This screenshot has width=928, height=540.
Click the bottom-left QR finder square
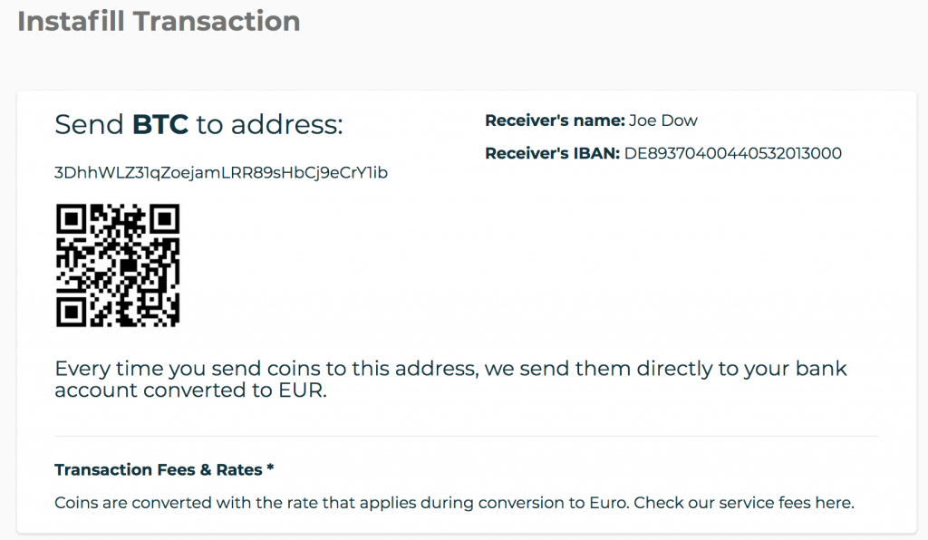pos(72,311)
